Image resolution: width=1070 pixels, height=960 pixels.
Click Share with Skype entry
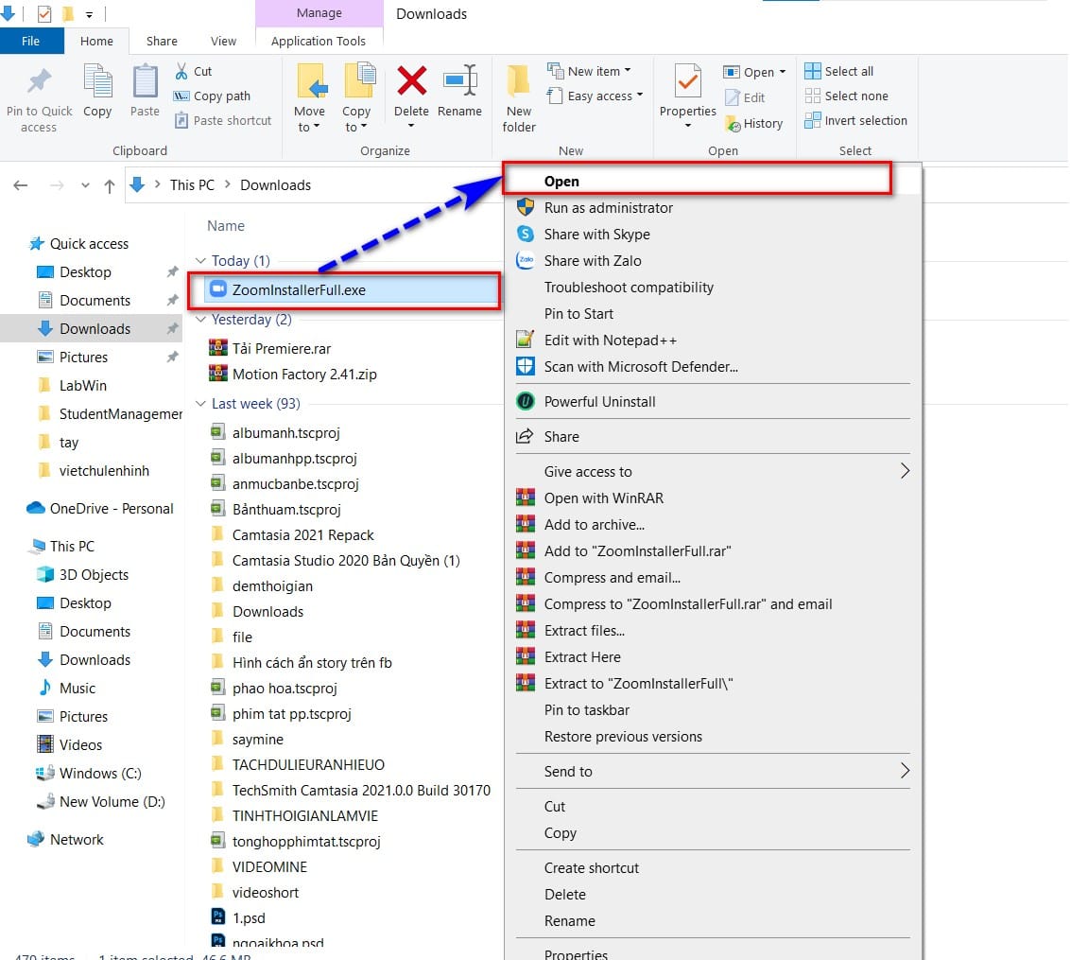(x=713, y=235)
